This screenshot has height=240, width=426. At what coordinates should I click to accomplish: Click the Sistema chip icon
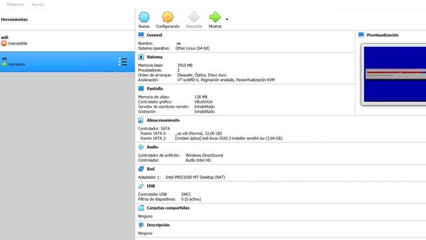click(x=141, y=57)
